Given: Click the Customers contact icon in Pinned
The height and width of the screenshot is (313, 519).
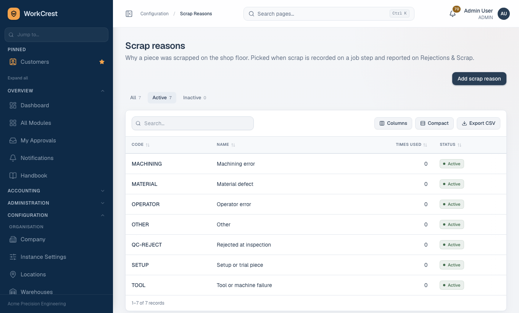Looking at the screenshot, I should pyautogui.click(x=13, y=62).
